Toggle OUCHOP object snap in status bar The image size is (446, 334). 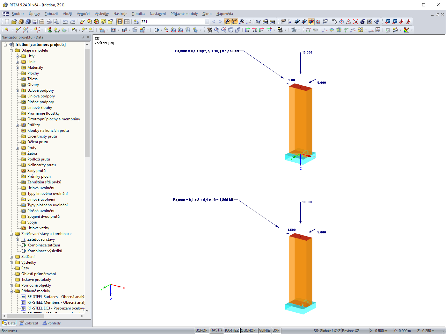coord(248,330)
